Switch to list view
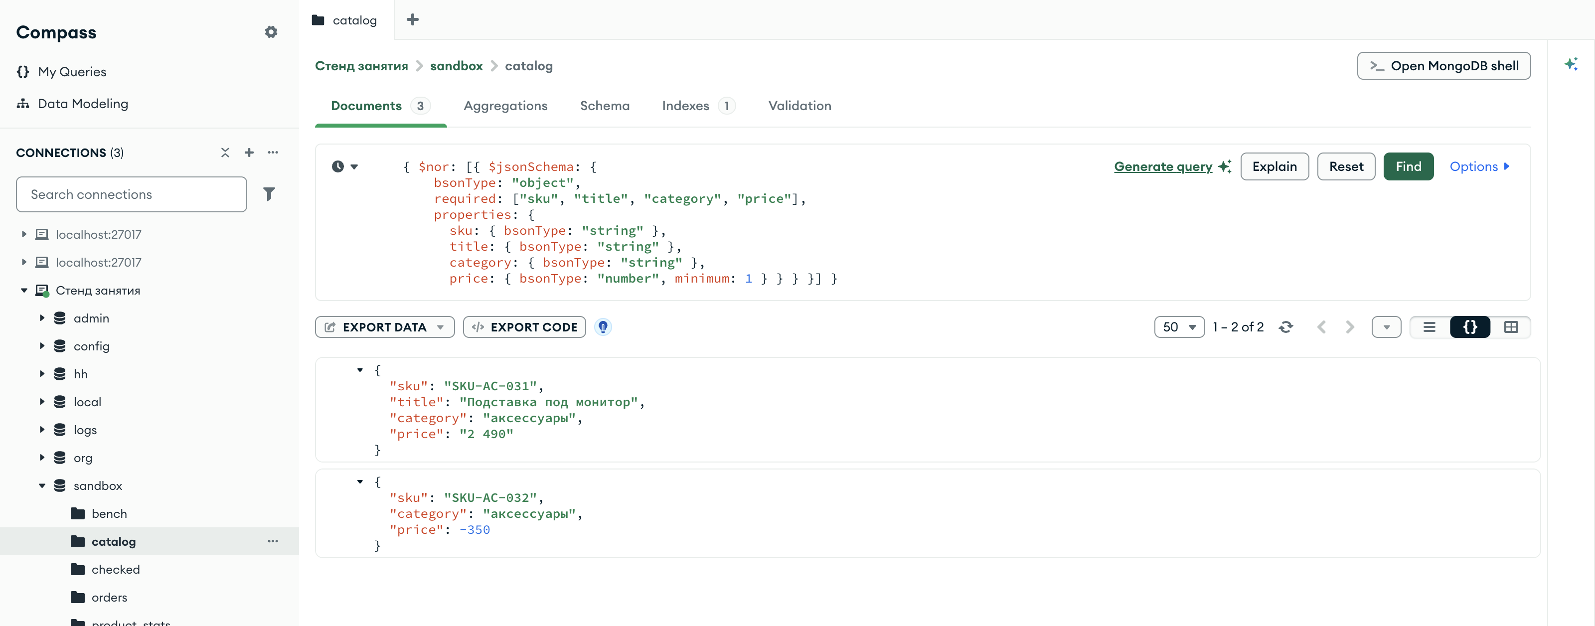 [x=1429, y=327]
